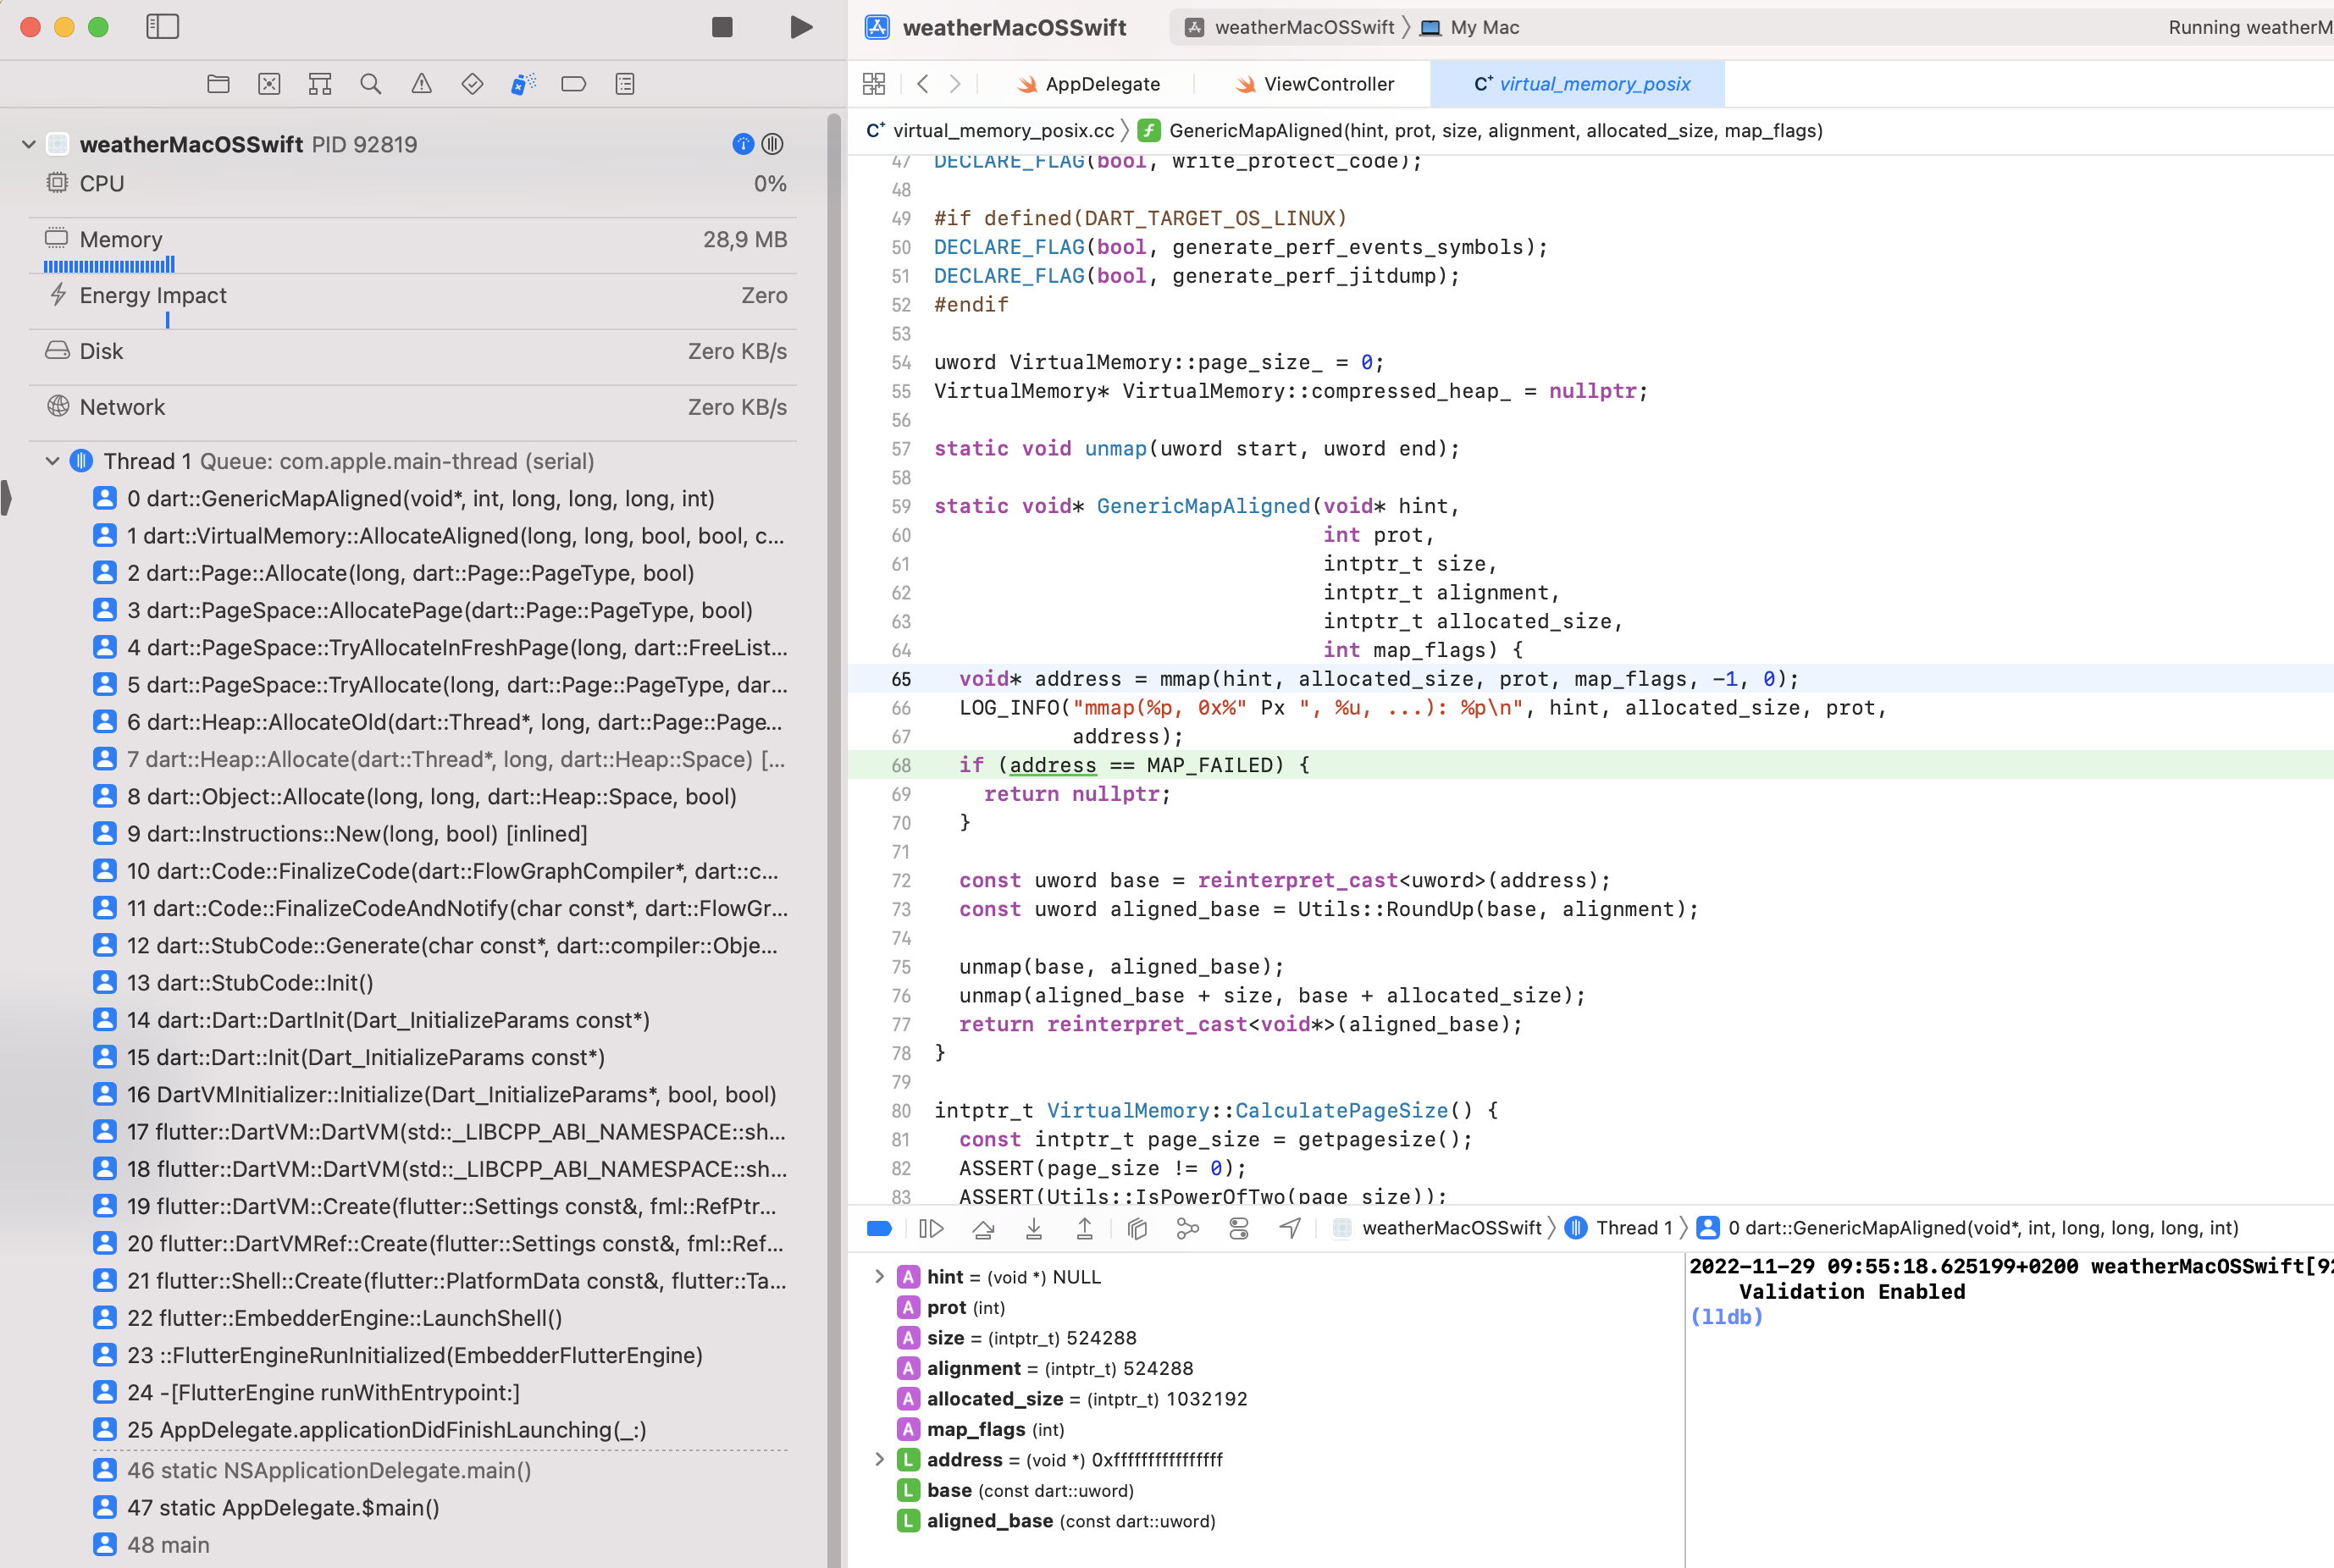Viewport: 2334px width, 1568px height.
Task: Toggle the Simulate Location paper plane icon
Action: pos(1290,1228)
